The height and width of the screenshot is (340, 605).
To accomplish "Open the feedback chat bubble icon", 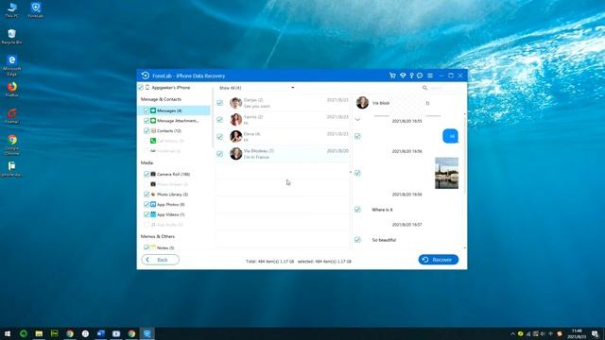I will tap(420, 76).
